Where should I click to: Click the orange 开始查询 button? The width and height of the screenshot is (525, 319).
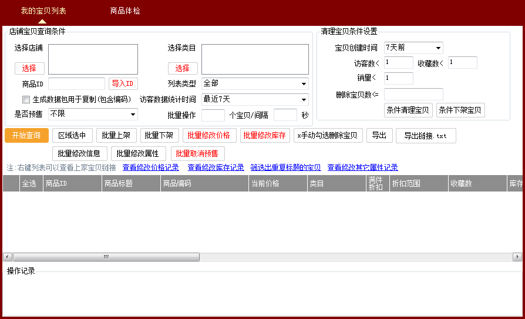point(26,136)
